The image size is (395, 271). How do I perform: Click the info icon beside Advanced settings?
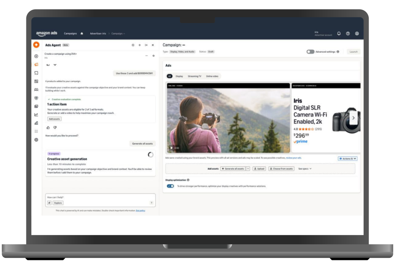tap(338, 52)
